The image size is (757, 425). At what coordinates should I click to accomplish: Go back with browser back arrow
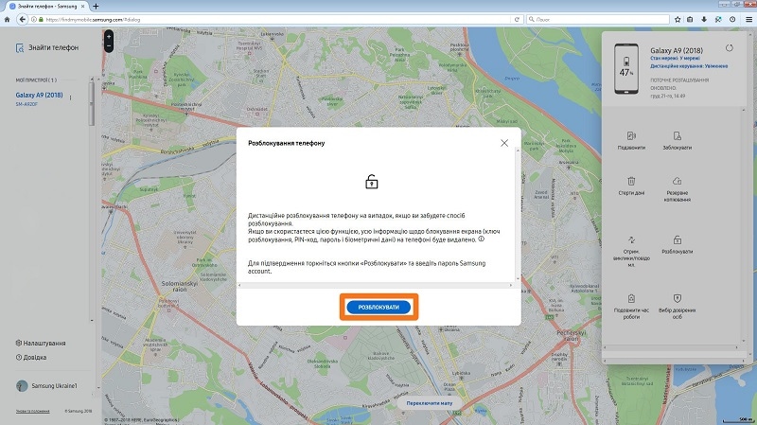[22, 19]
